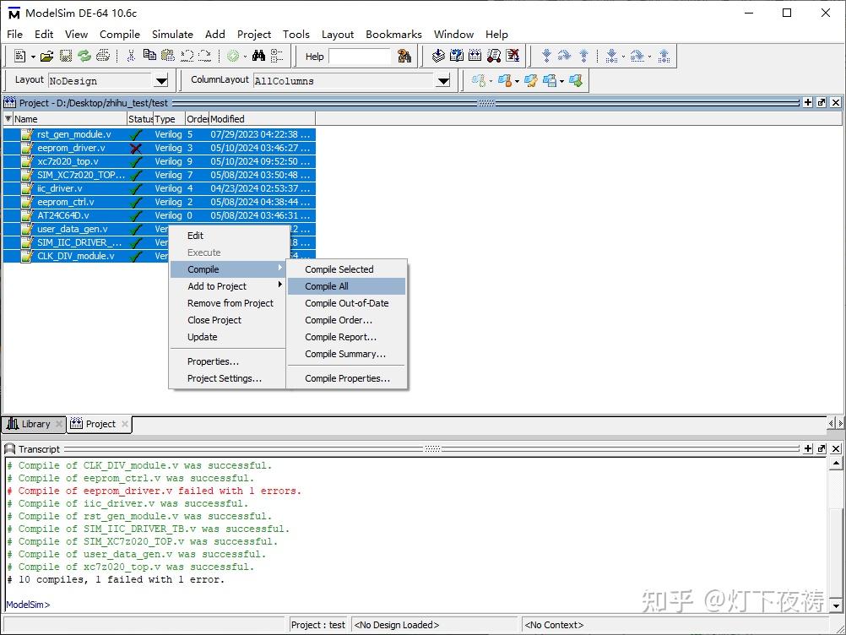The image size is (846, 635).
Task: Choose Compile All from the submenu
Action: (x=327, y=286)
